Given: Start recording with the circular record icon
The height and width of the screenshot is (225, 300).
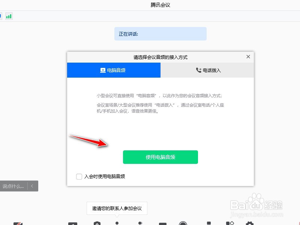Looking at the screenshot, I should click(183, 223).
